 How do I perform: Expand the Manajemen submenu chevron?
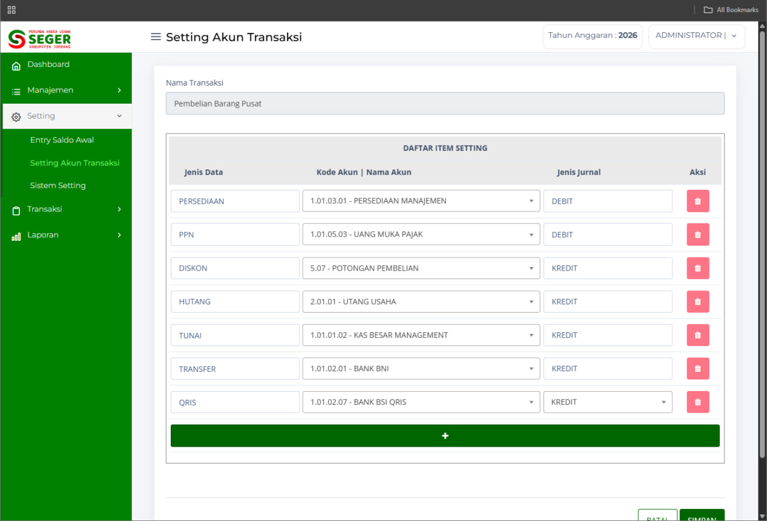119,90
